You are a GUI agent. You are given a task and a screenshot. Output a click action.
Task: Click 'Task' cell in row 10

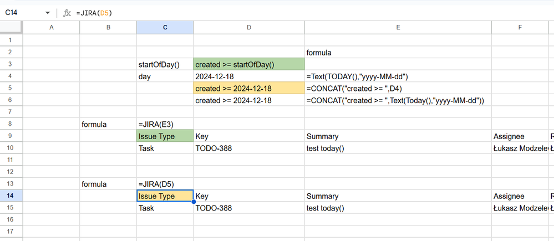[165, 148]
